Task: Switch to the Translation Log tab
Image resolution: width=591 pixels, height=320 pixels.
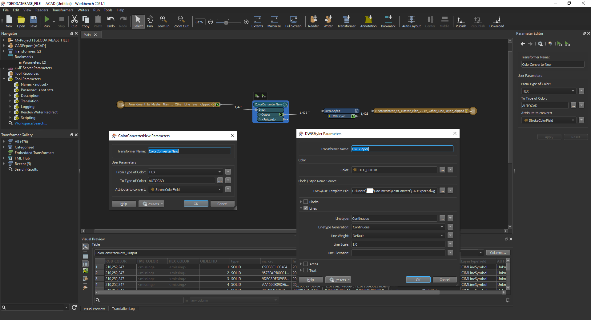Action: (123, 309)
